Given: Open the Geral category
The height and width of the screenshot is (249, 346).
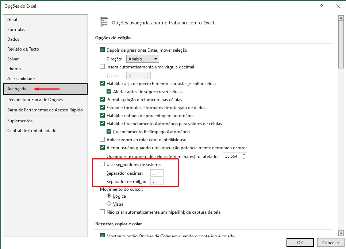Looking at the screenshot, I should (x=46, y=20).
